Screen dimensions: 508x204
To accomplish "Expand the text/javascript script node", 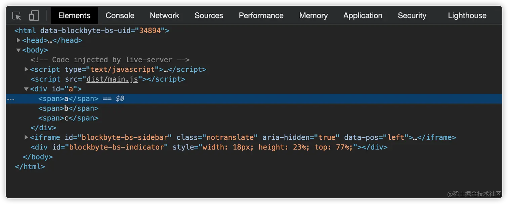I will (x=26, y=69).
